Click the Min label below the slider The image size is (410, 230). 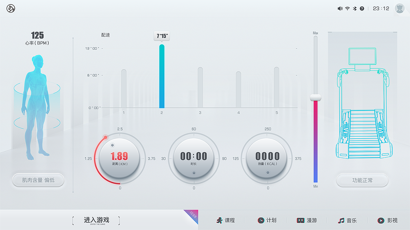tap(316, 186)
